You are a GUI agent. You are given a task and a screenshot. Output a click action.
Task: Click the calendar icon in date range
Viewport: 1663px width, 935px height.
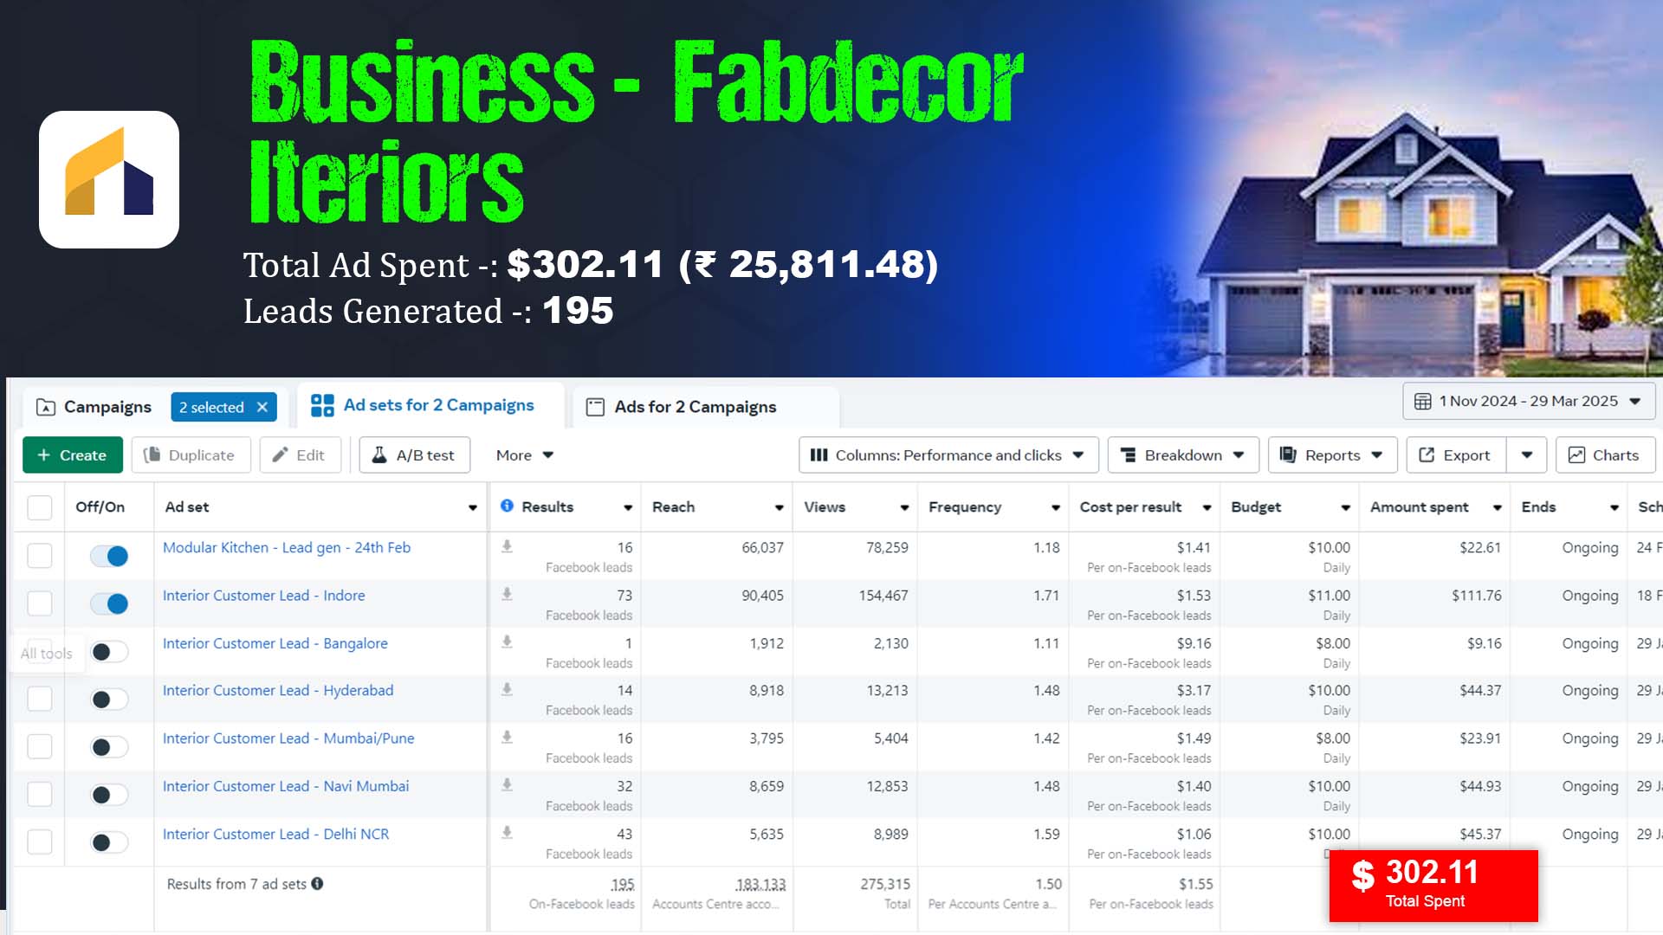(x=1422, y=402)
